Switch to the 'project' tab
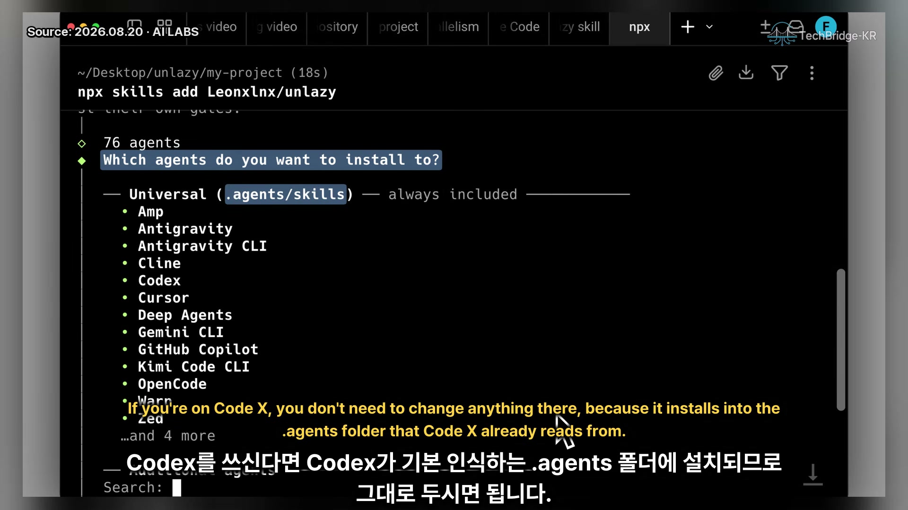The height and width of the screenshot is (510, 908). (398, 27)
